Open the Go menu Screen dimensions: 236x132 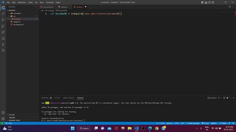pyautogui.click(x=36, y=3)
